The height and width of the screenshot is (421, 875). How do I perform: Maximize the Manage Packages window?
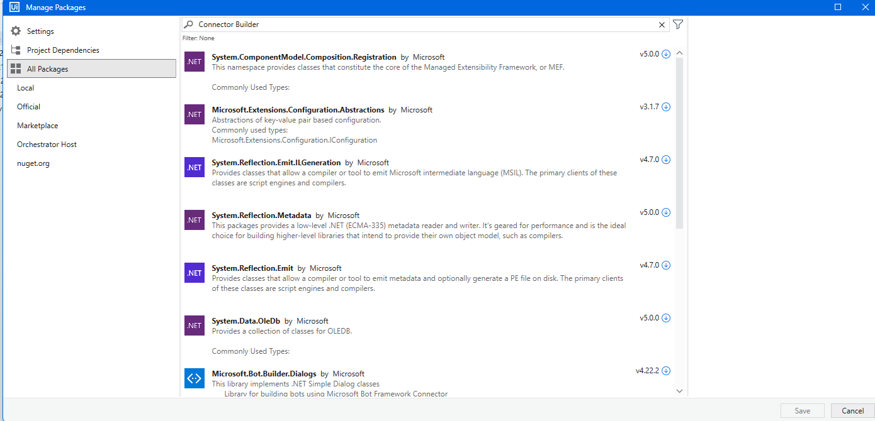pos(838,7)
